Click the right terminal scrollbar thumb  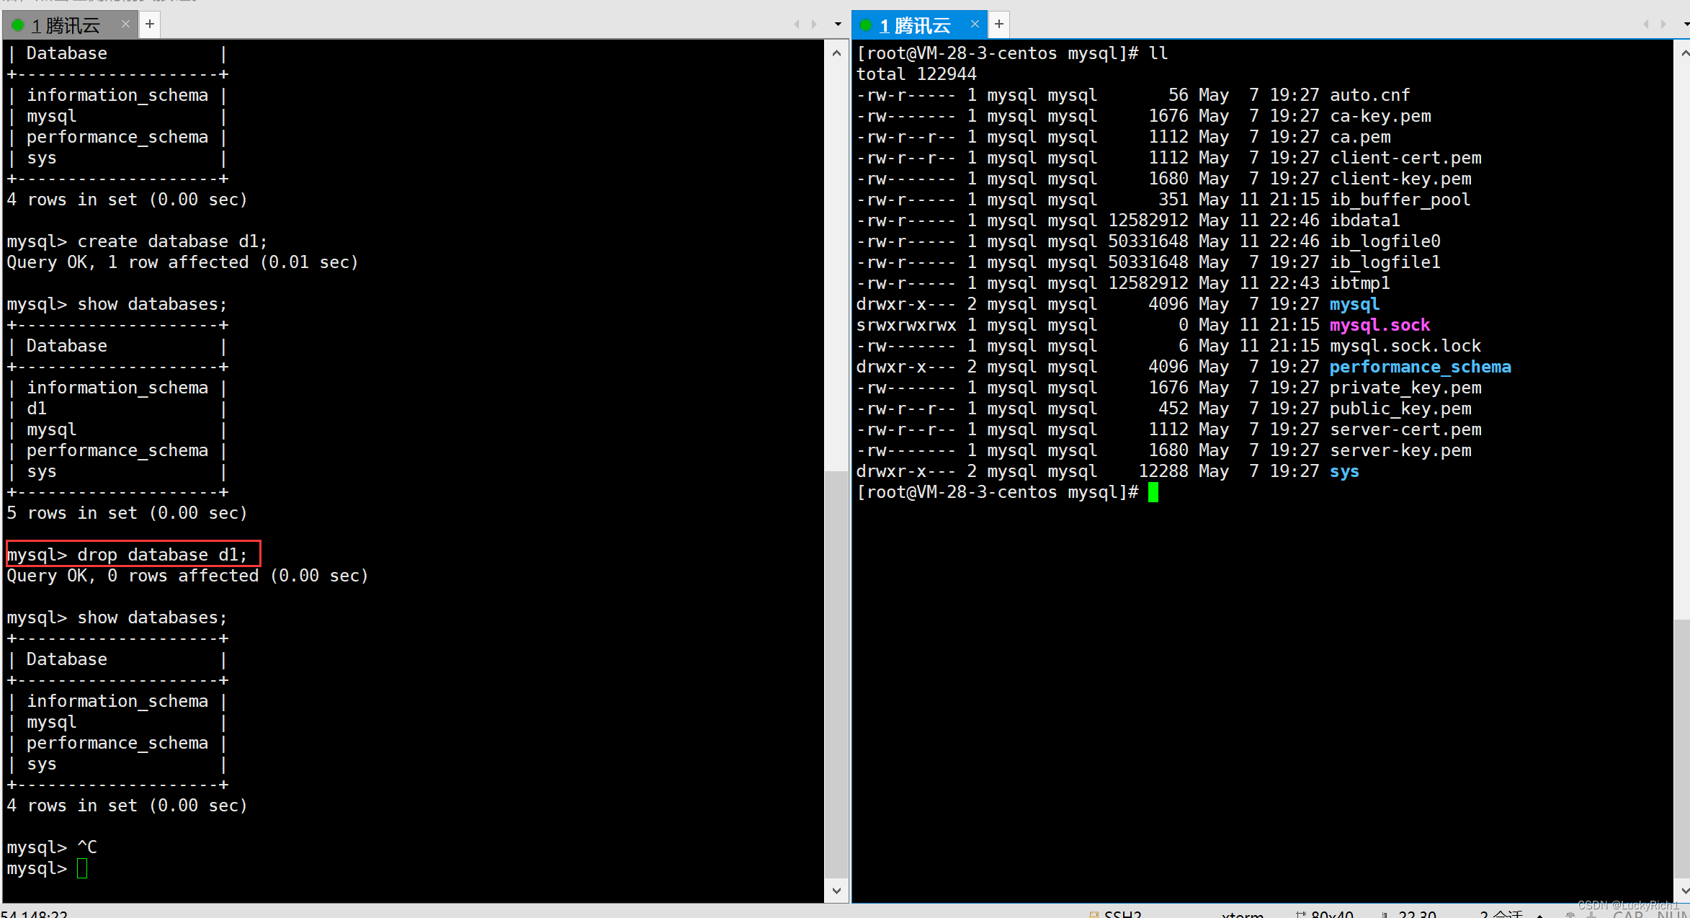pyautogui.click(x=1683, y=748)
